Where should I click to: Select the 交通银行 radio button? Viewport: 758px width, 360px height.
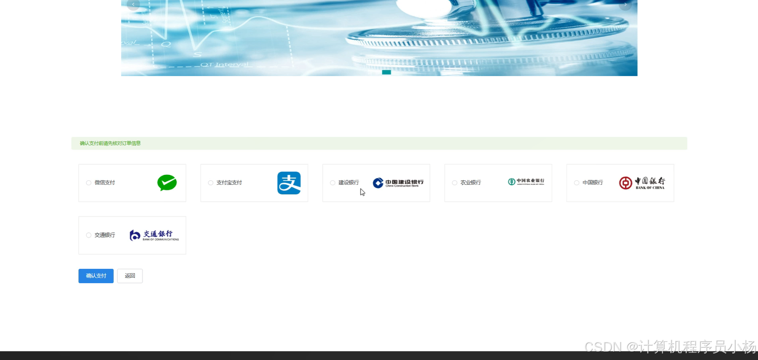click(x=89, y=235)
